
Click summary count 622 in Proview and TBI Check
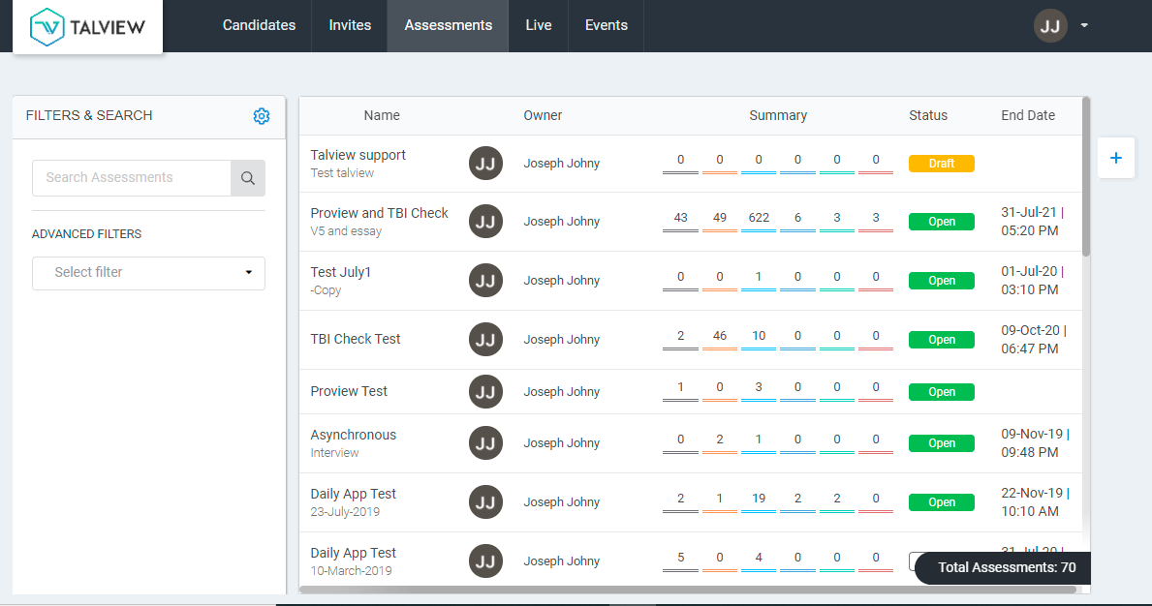coord(759,218)
